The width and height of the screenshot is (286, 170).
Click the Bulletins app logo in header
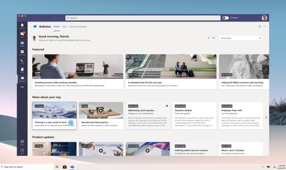(x=35, y=27)
